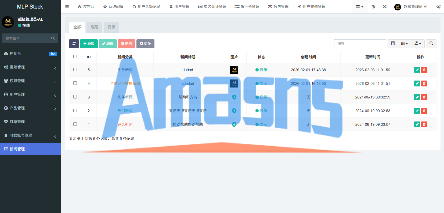444x213 pixels.
Task: Delete the news row with ID 4
Action: (424, 83)
